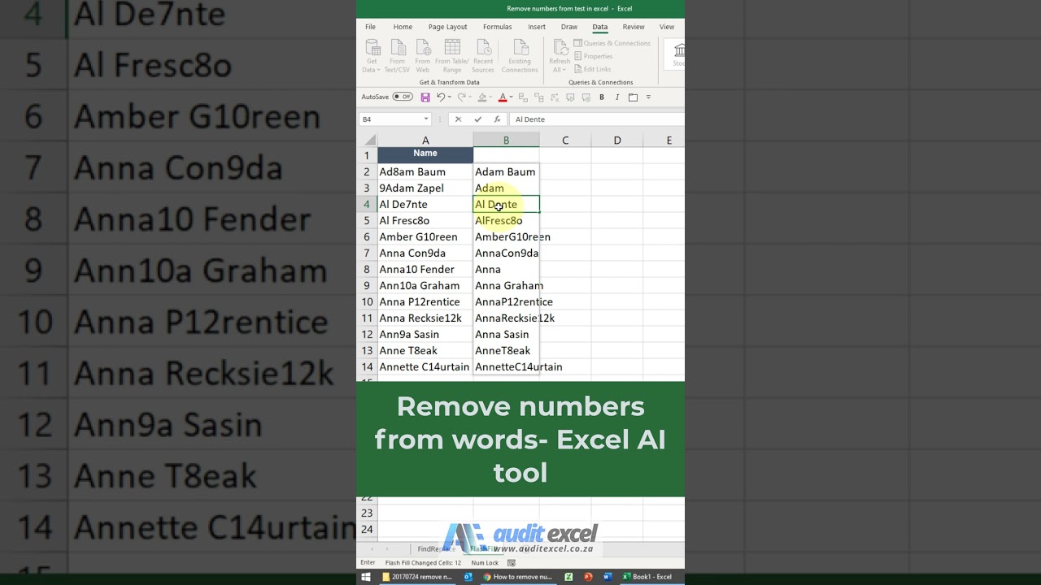
Task: Undo the last action
Action: tap(440, 97)
